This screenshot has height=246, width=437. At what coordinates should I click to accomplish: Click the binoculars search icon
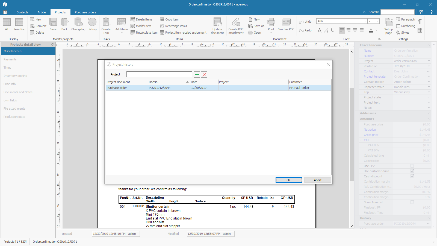pos(421,12)
